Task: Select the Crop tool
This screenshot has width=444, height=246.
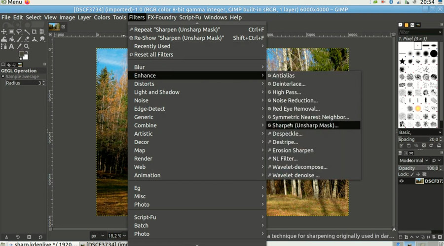Action: coord(34,31)
